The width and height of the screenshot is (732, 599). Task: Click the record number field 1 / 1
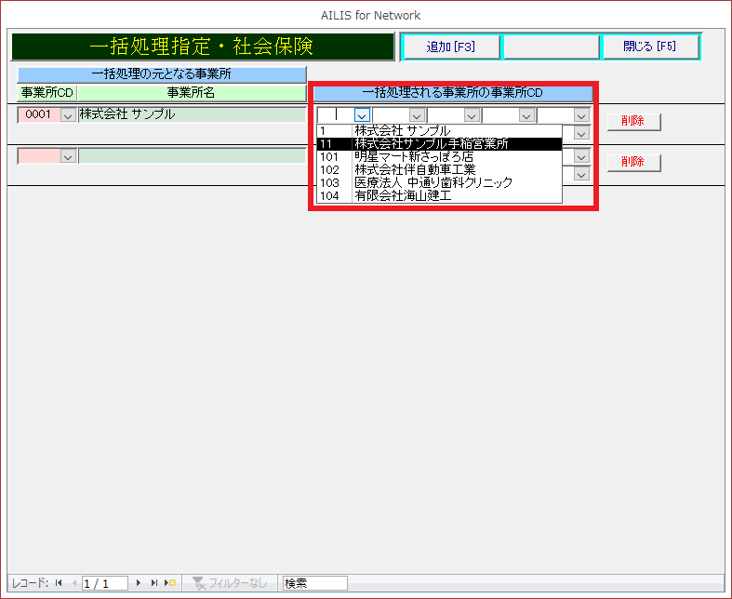pos(105,583)
